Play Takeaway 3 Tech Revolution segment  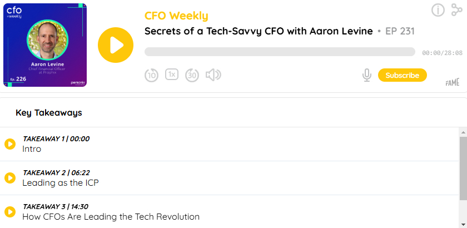(10, 212)
